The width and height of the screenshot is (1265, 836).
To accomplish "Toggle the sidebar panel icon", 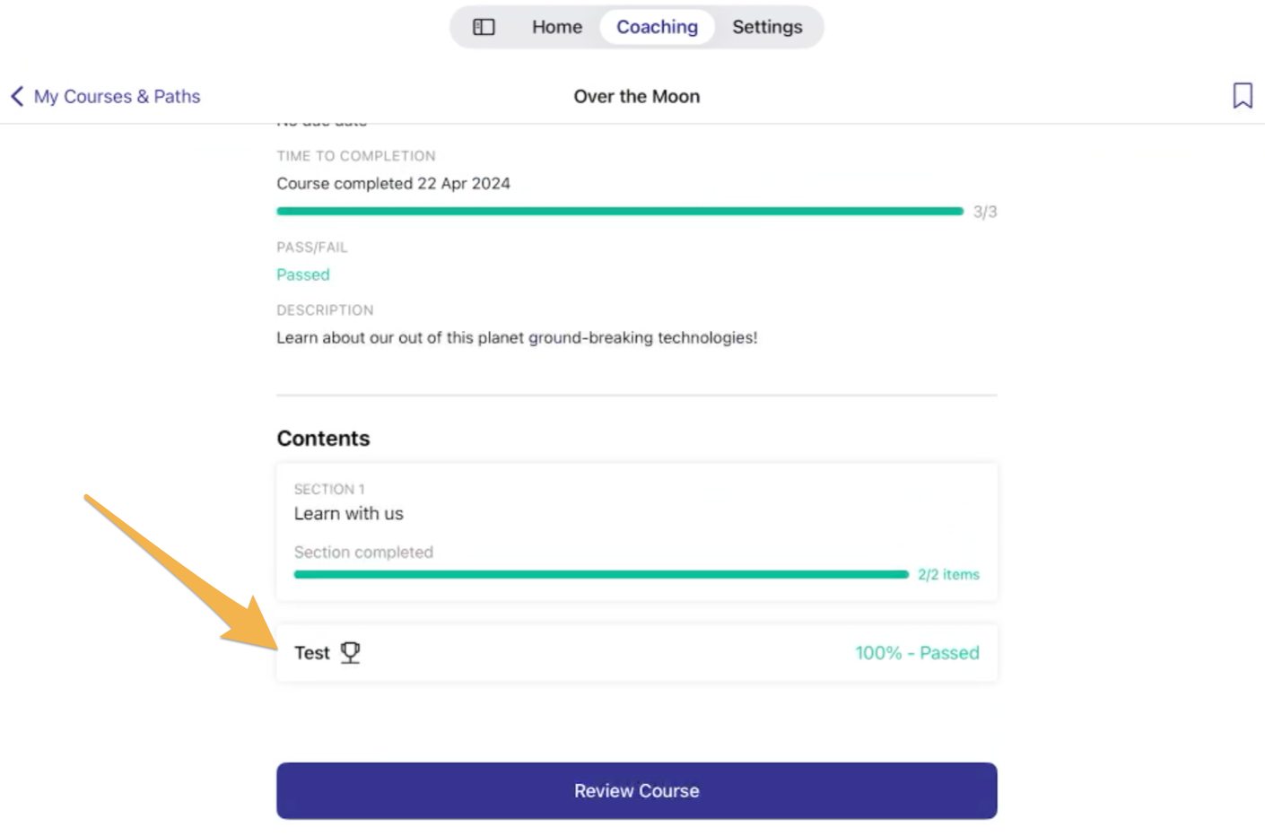I will [x=484, y=27].
